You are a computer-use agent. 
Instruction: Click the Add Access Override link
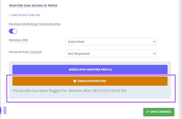[x=26, y=15]
